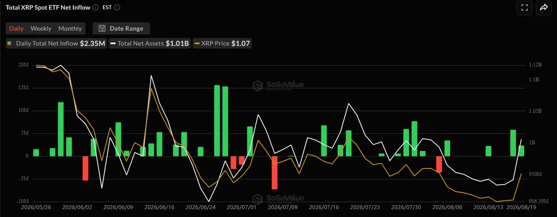557x217 pixels.
Task: Click the share arrow icon
Action: coord(544,7)
